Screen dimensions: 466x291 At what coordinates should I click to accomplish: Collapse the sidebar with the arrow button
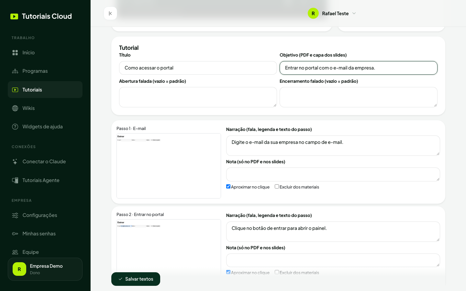coord(110,13)
